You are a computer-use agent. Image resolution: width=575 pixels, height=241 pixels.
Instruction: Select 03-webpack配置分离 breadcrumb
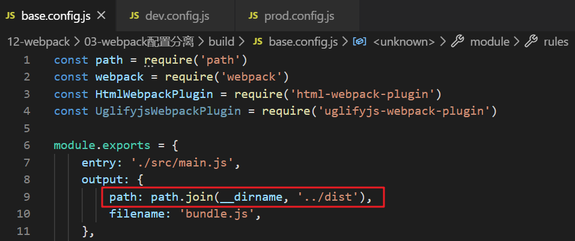click(x=139, y=42)
